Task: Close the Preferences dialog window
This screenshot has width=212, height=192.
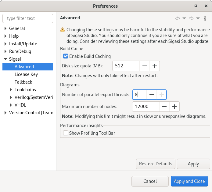Action: [206, 6]
